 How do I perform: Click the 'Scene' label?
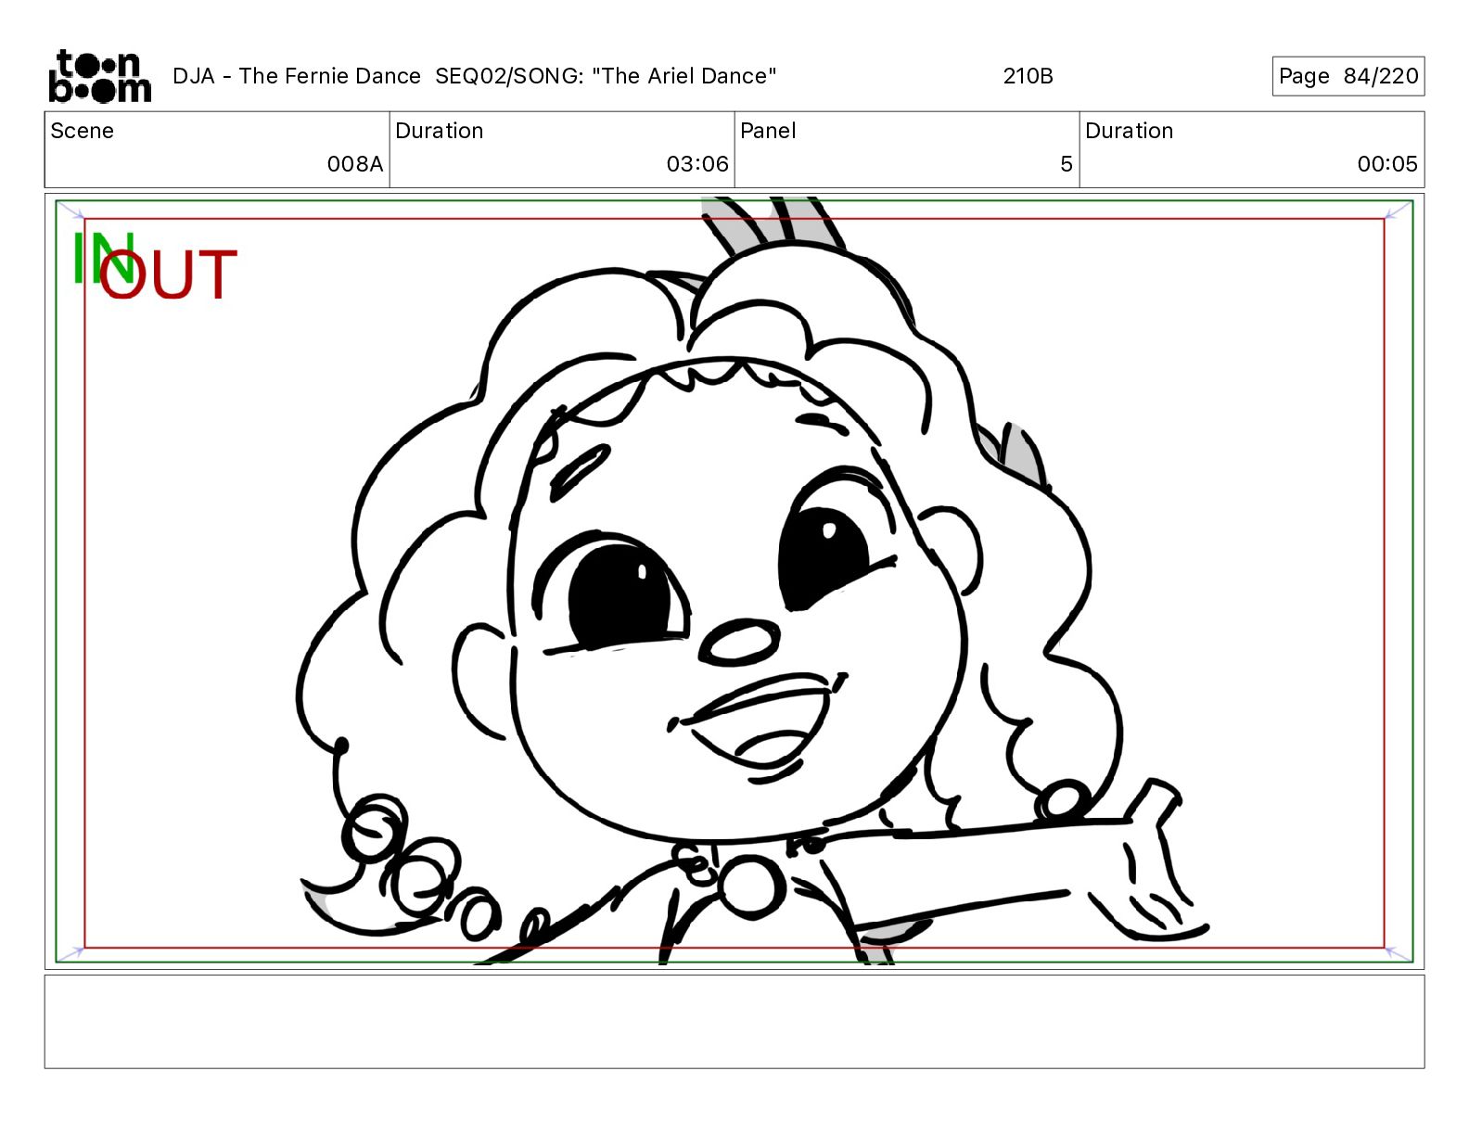(x=82, y=131)
